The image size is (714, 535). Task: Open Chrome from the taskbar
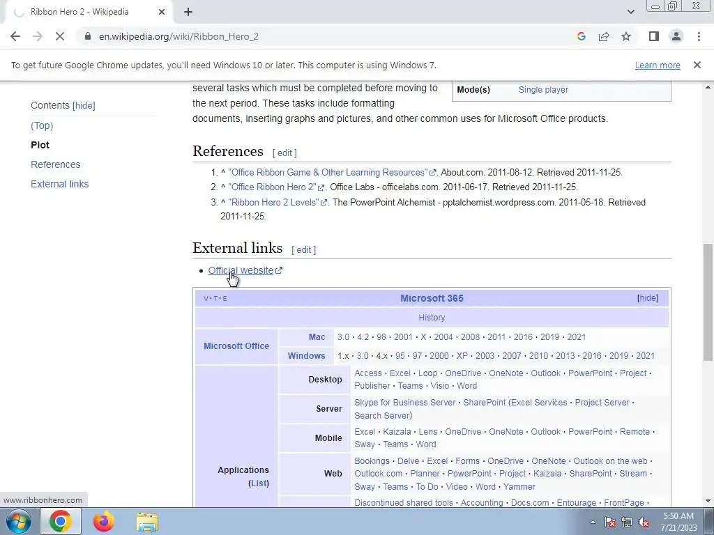(x=61, y=521)
